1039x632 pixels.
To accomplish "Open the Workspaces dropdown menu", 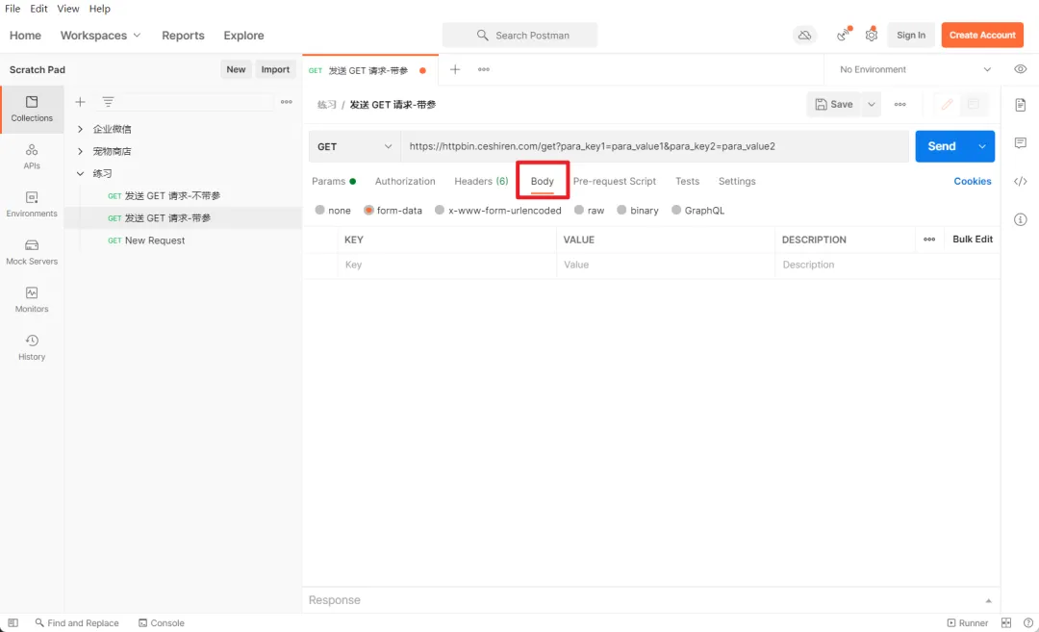I will tap(101, 35).
